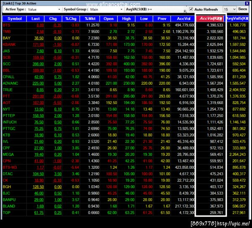Click DTAC change value 3.50
Screen dimensions: 252x228
coord(58,174)
